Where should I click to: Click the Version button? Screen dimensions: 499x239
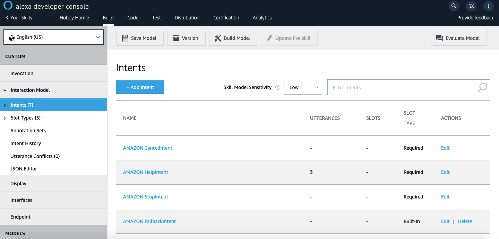(186, 38)
